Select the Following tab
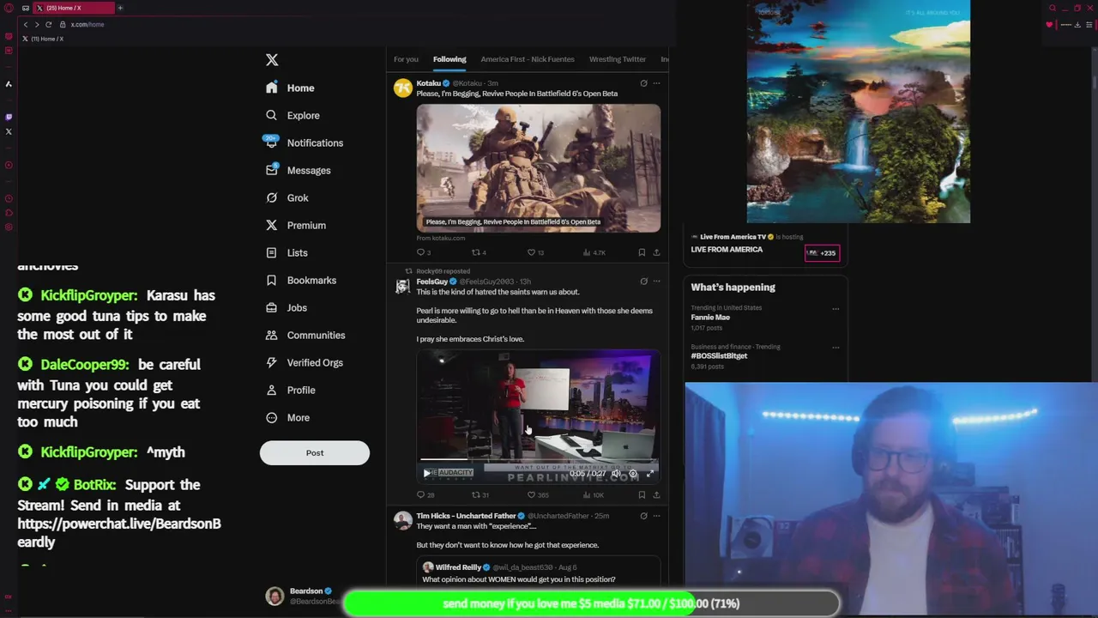This screenshot has width=1098, height=618. pos(449,59)
